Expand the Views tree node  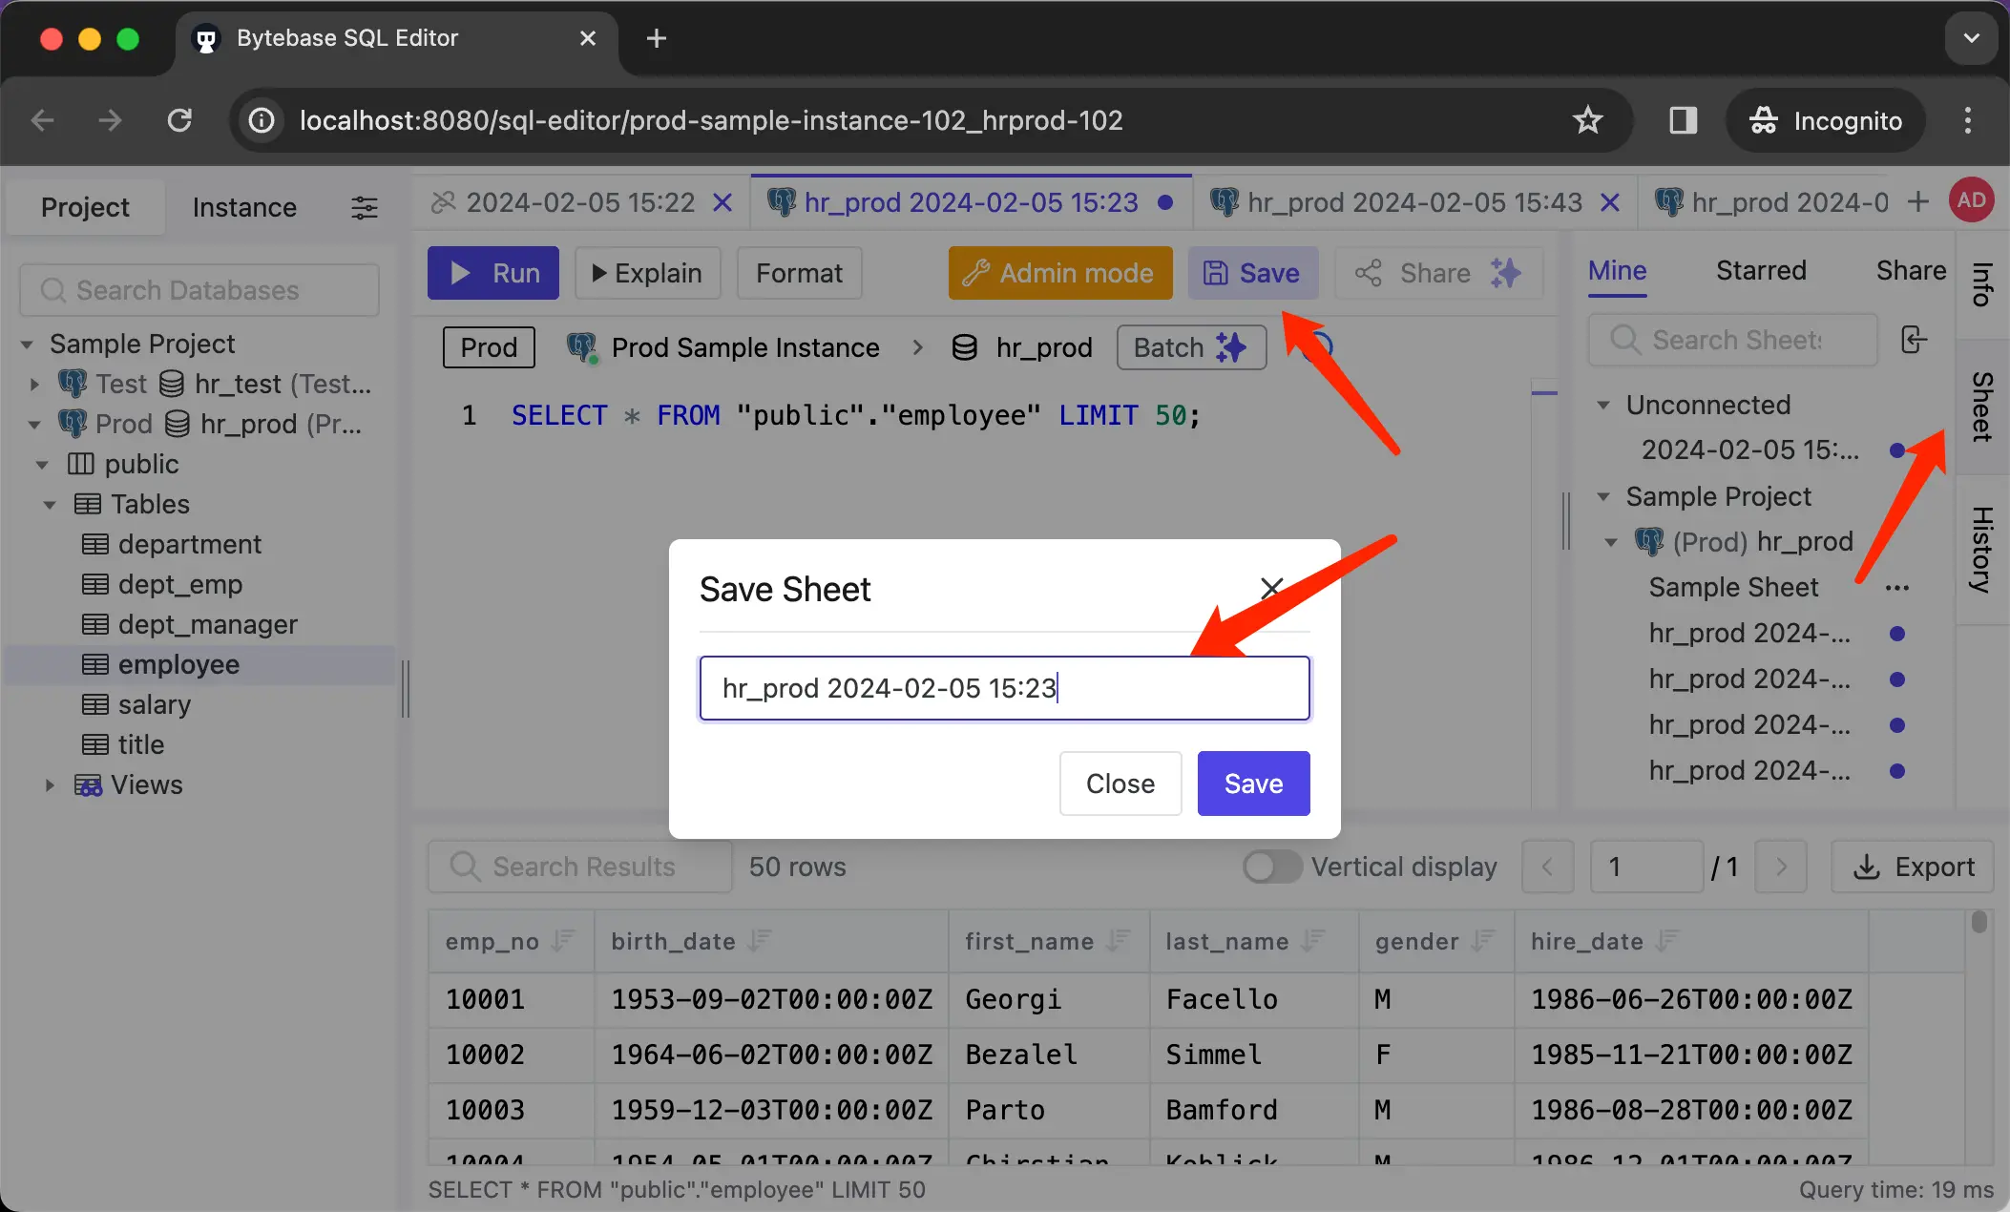50,784
